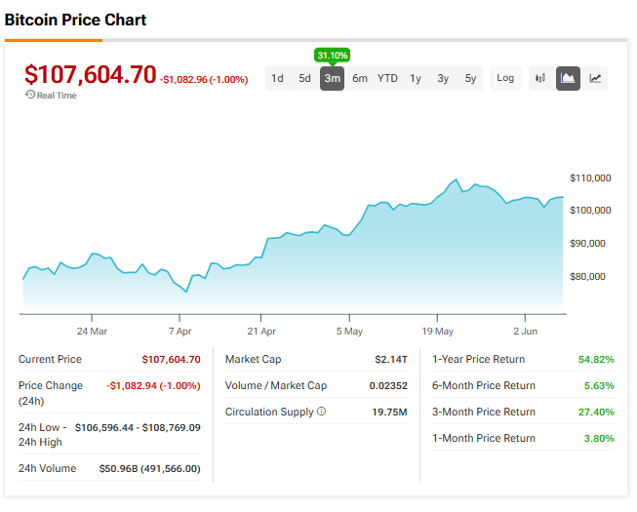
Task: Click the 31.10% green return badge
Action: [333, 56]
